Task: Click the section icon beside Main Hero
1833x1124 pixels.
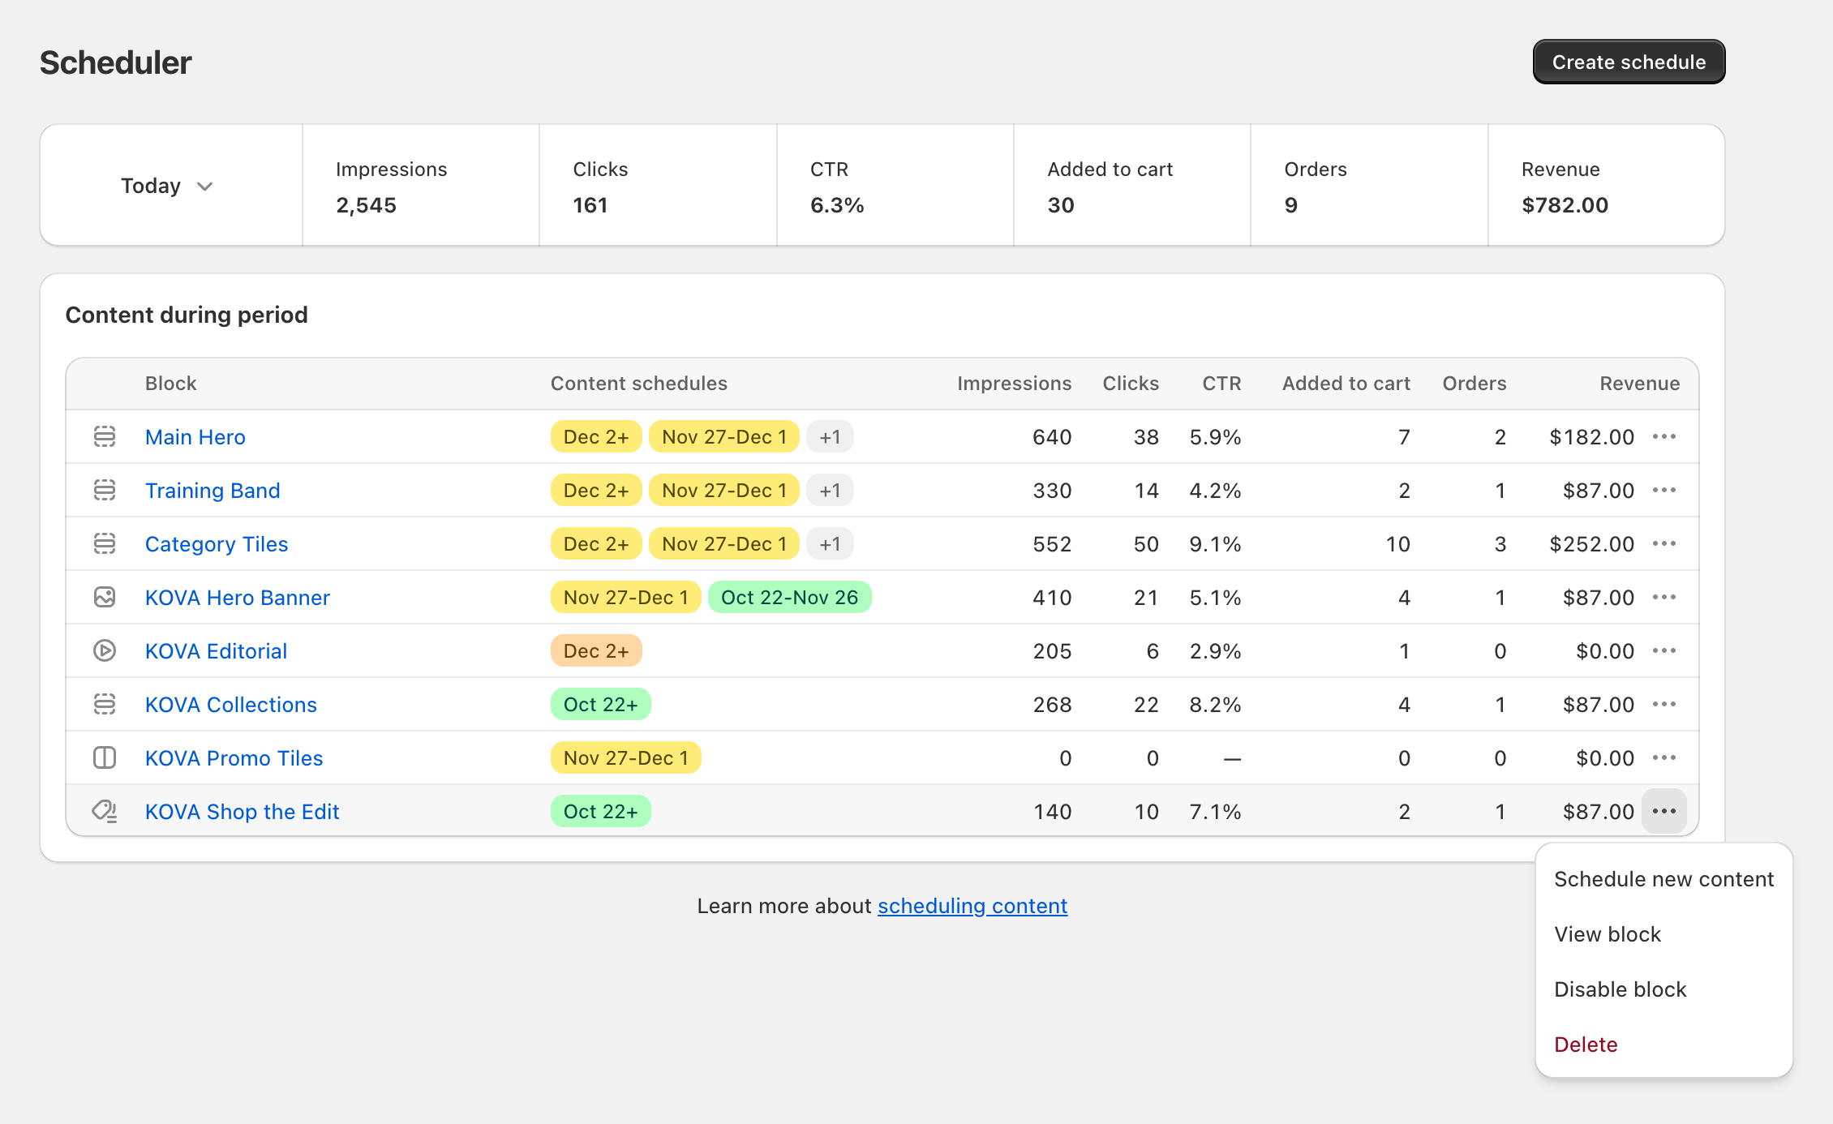Action: pos(105,436)
